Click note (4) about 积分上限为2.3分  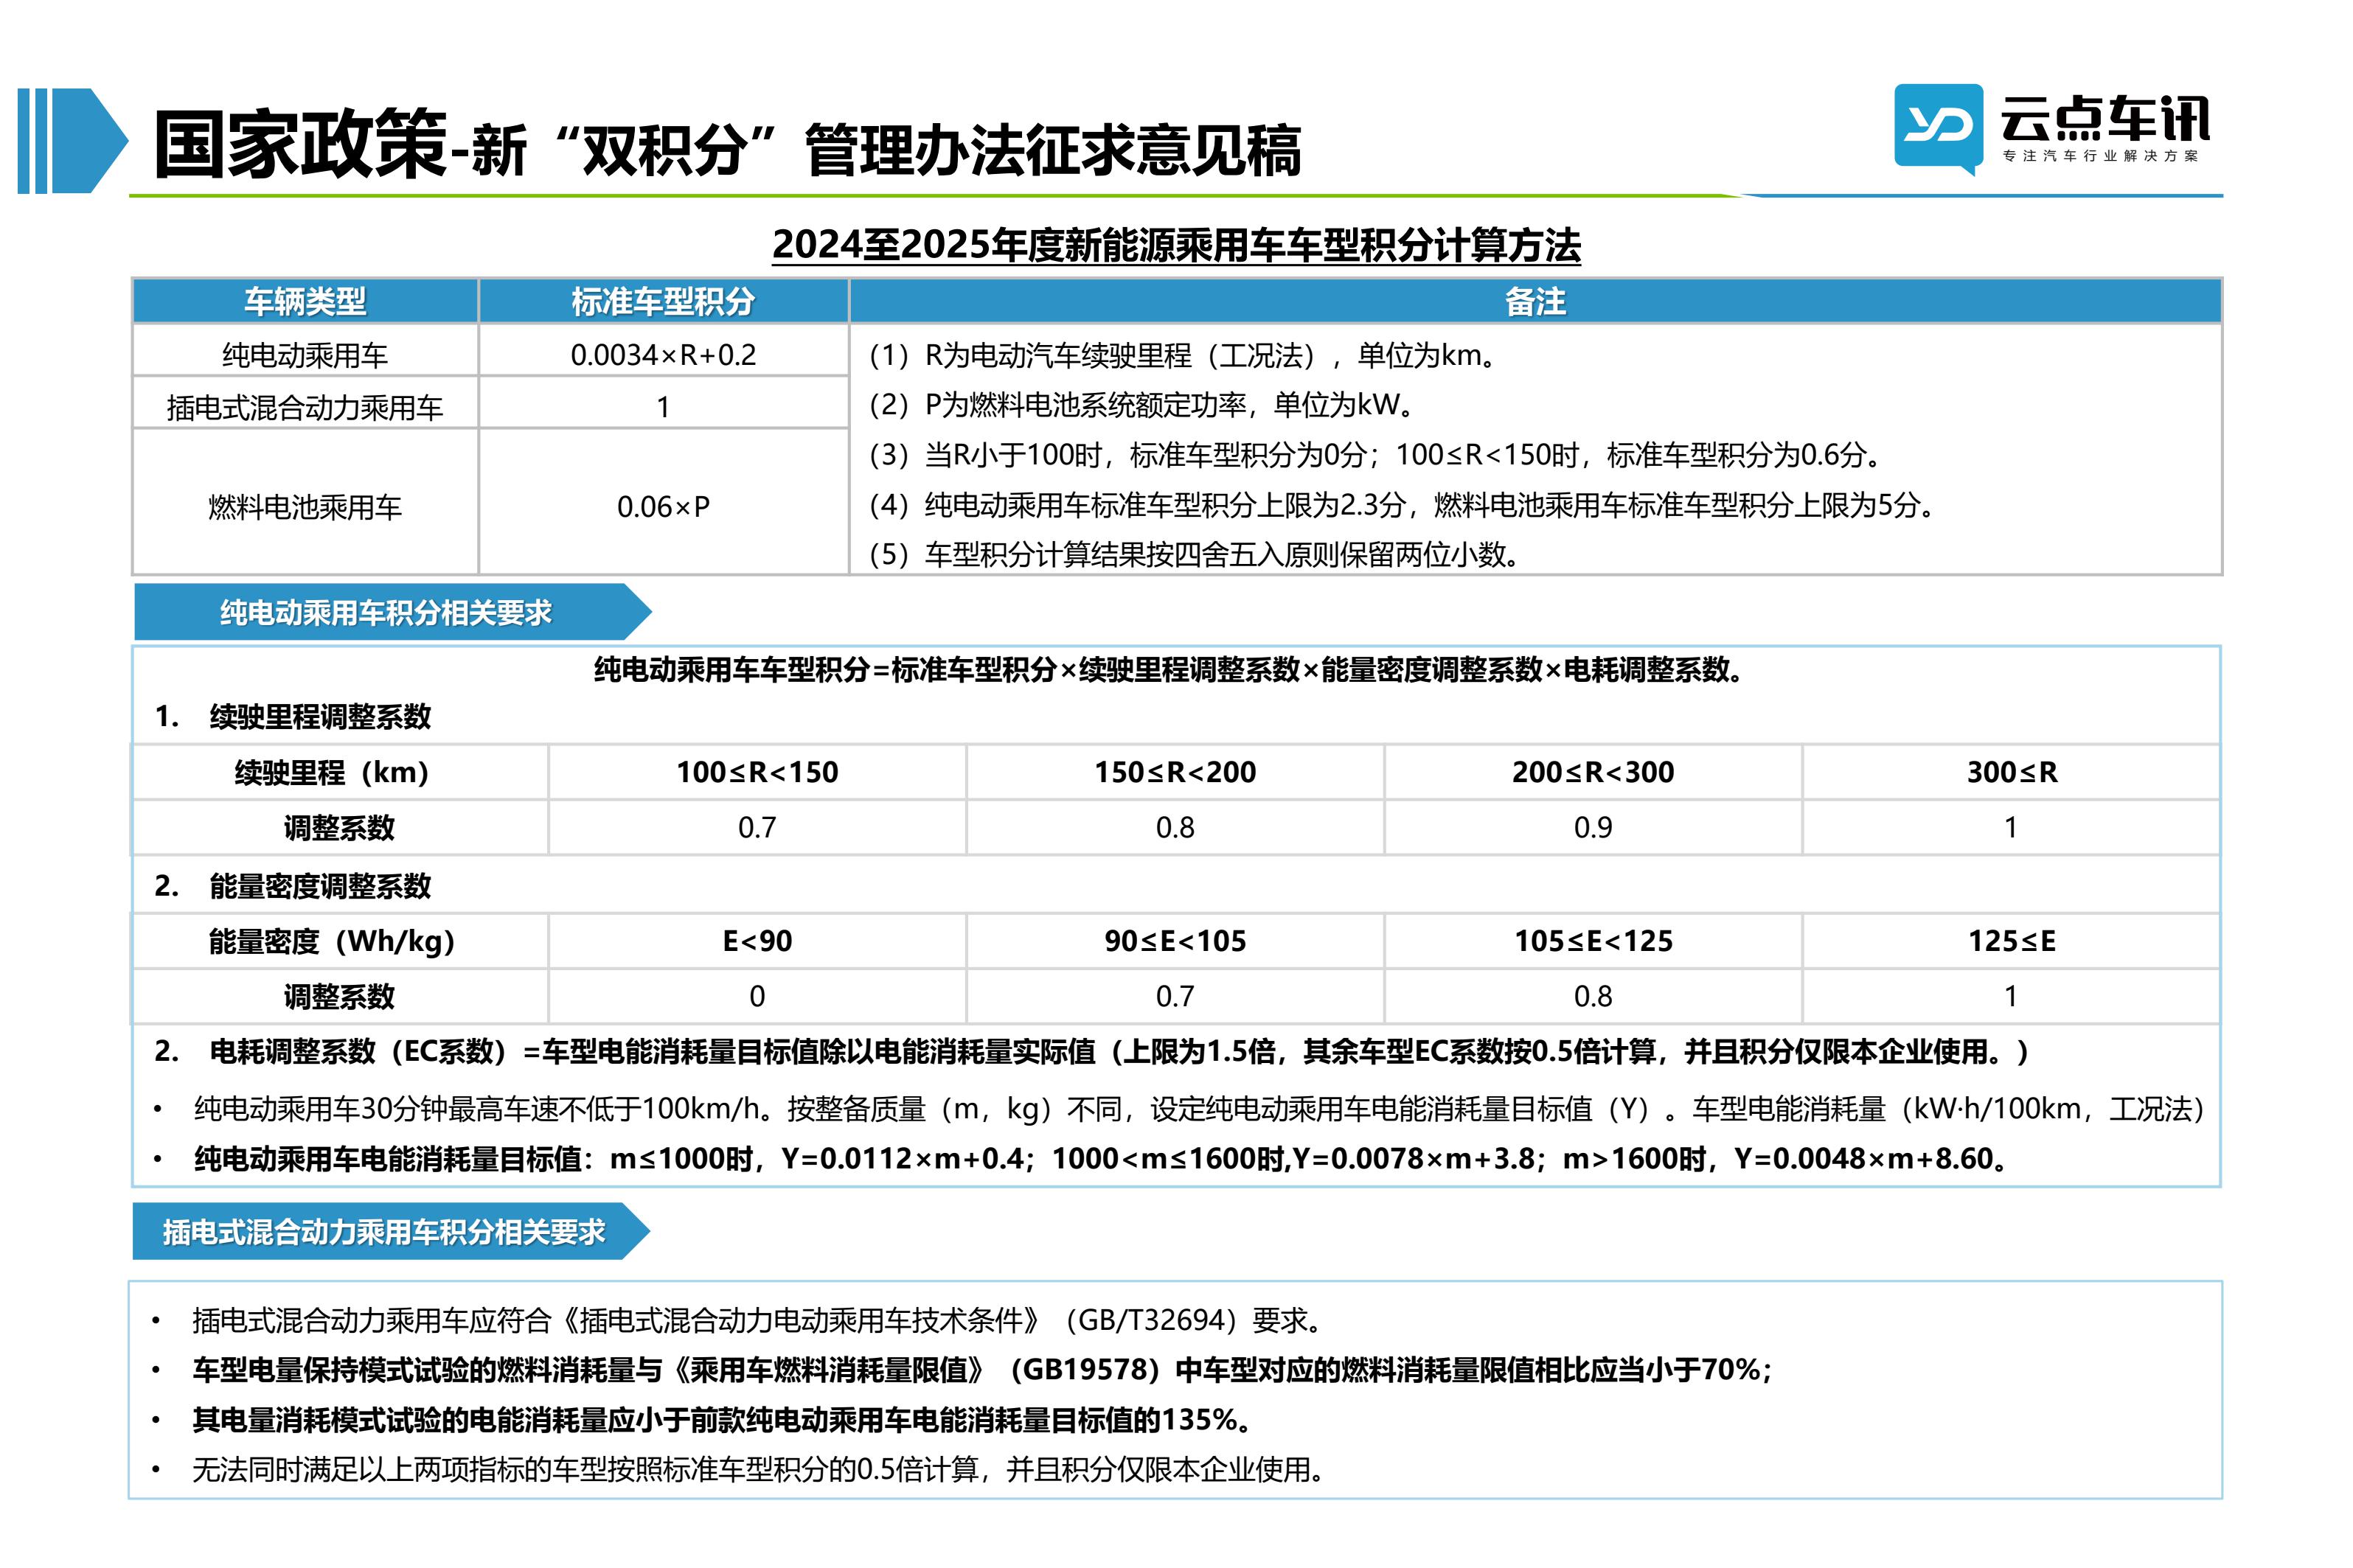point(1404,505)
